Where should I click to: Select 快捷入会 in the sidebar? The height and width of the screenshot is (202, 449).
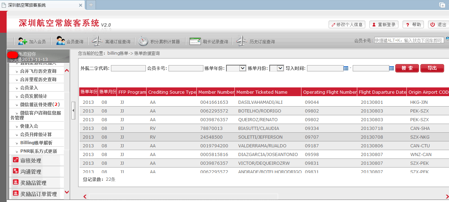29,126
